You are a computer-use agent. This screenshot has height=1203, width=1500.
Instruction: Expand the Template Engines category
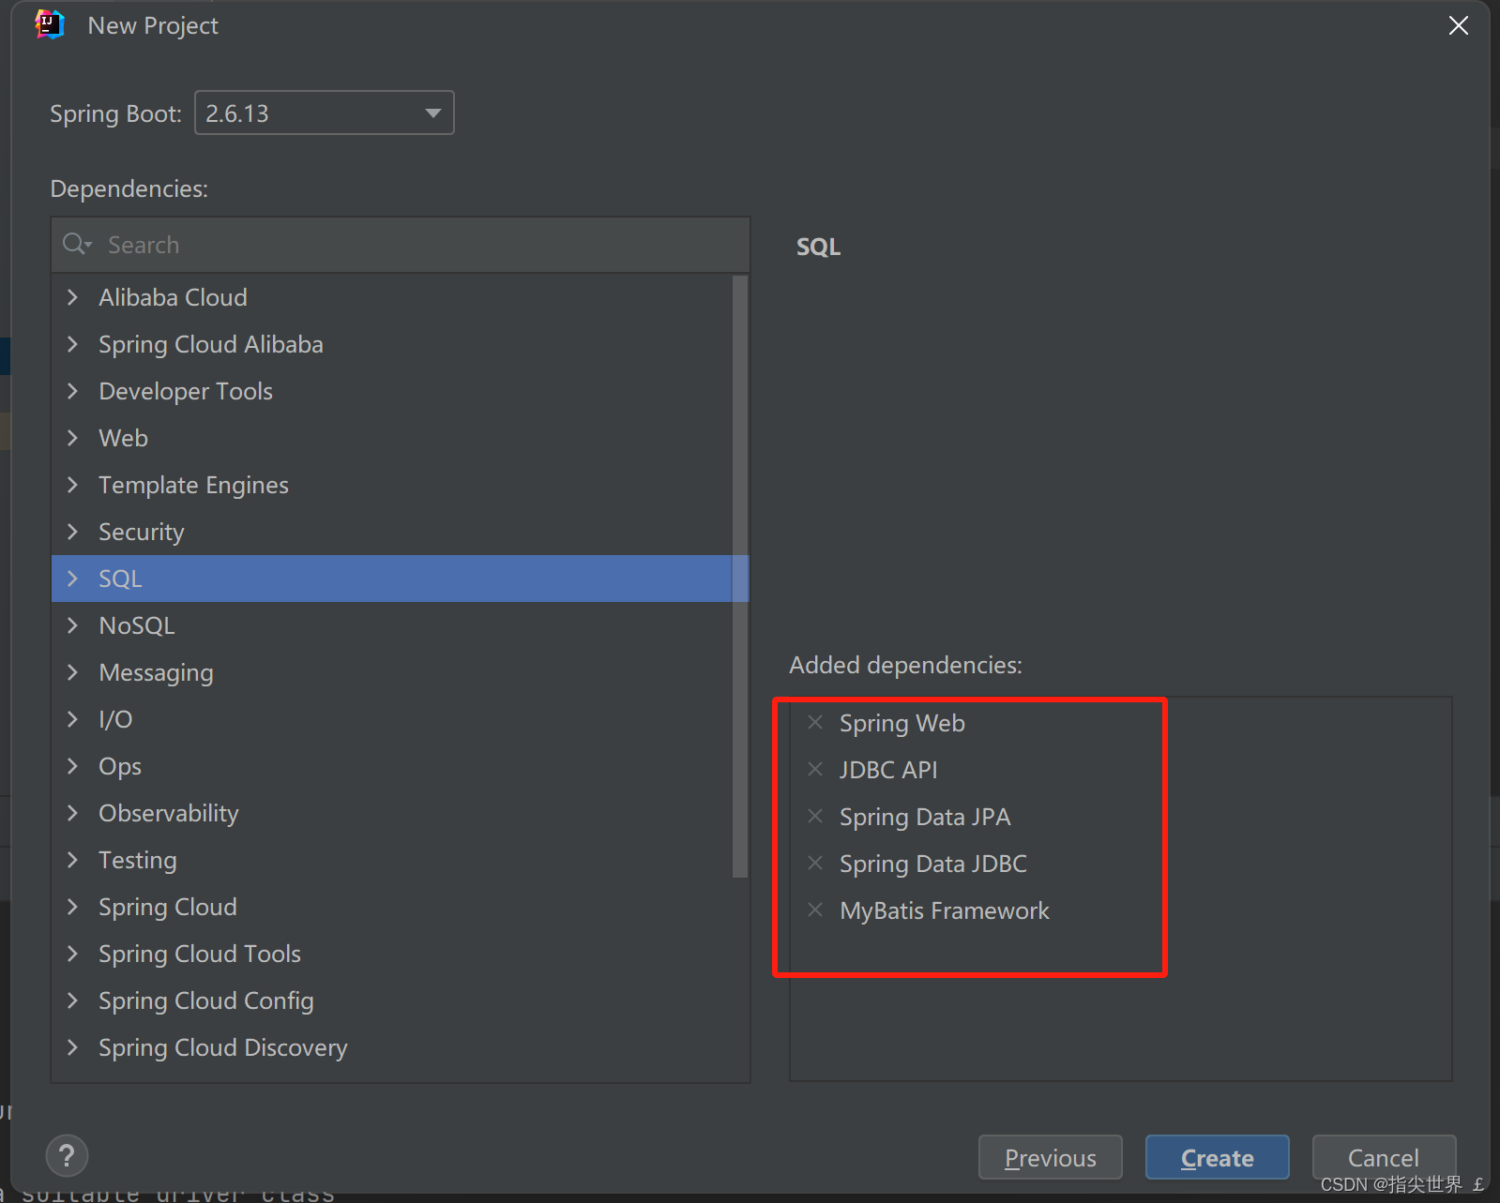pyautogui.click(x=72, y=485)
